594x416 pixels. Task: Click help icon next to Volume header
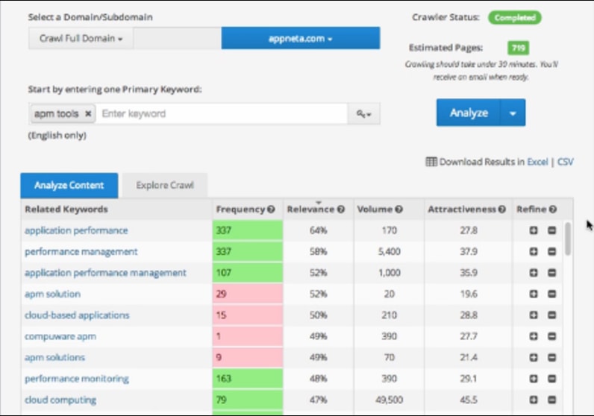399,210
